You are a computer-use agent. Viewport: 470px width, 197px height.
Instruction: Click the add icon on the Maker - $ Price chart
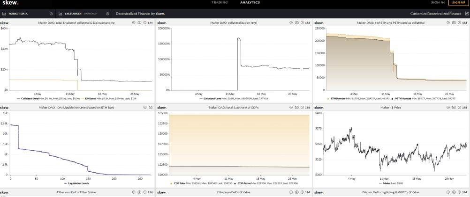coord(448,107)
